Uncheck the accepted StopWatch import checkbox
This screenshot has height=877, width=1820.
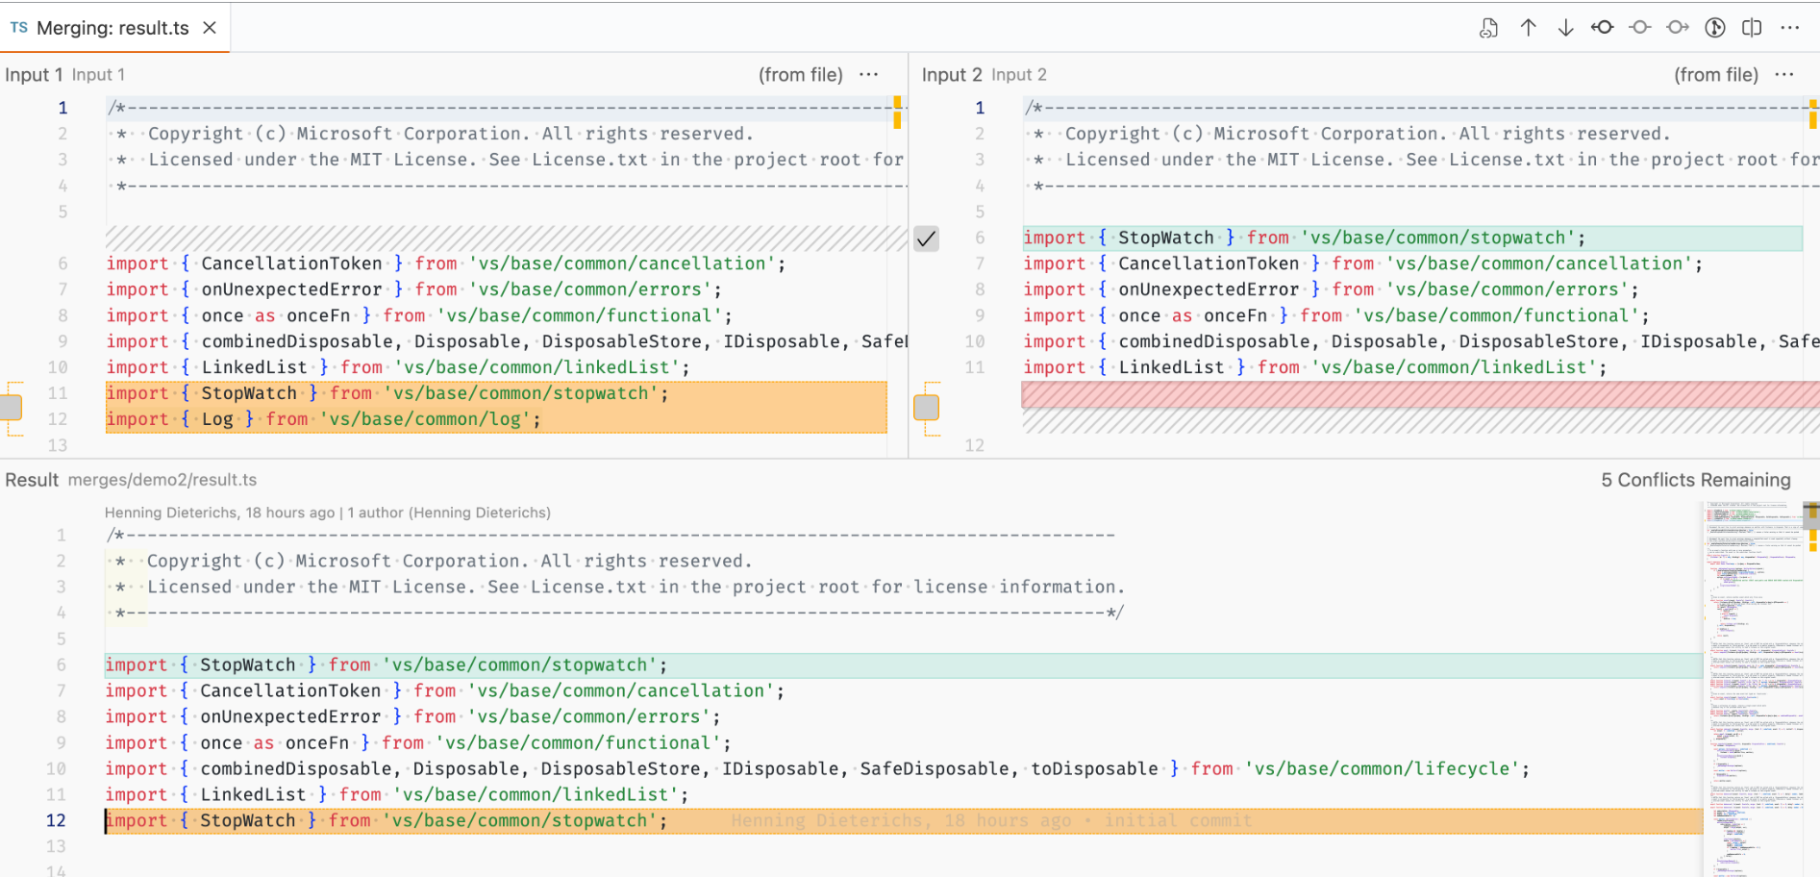pyautogui.click(x=926, y=238)
